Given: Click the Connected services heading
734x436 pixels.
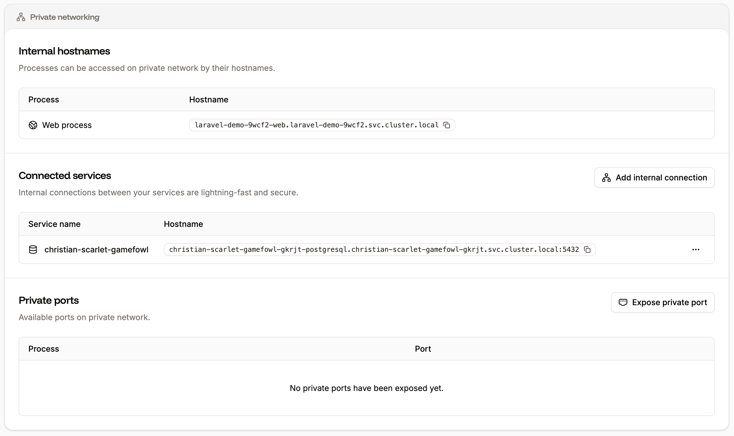Looking at the screenshot, I should (x=65, y=175).
